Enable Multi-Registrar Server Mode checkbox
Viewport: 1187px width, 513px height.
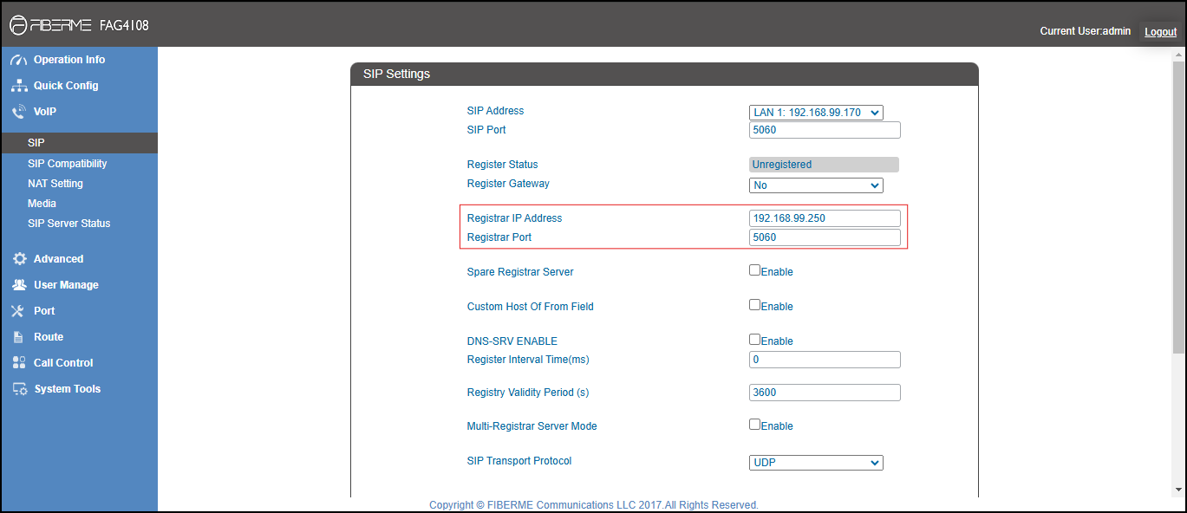[x=755, y=425]
